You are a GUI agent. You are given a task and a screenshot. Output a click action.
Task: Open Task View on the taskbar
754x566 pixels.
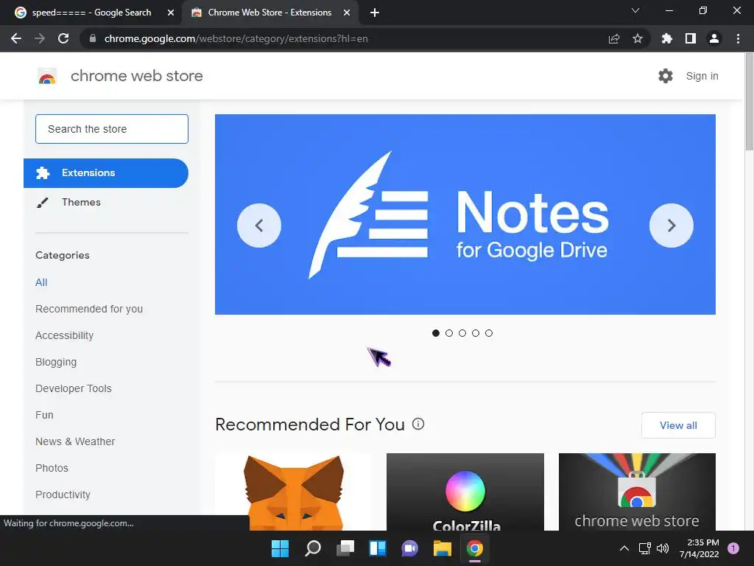coord(345,548)
